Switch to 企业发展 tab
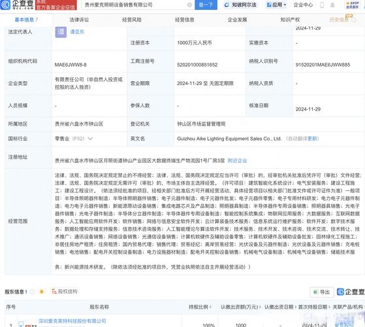Viewport: 365px width, 327px height. (237, 20)
